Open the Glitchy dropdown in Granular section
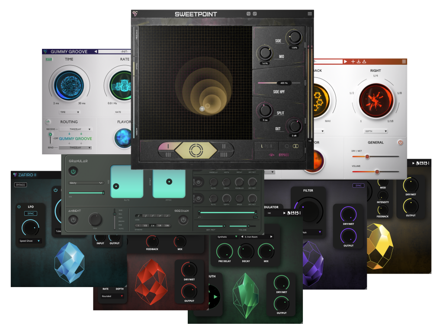Image resolution: width=443 pixels, height=332 pixels. tap(86, 183)
